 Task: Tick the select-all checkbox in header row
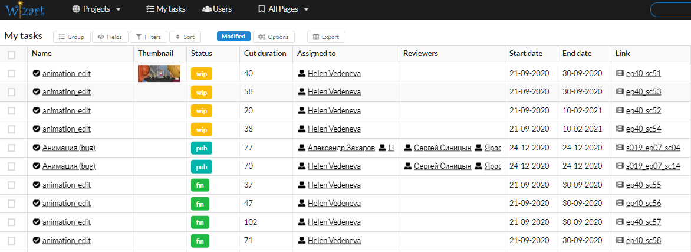click(x=12, y=55)
